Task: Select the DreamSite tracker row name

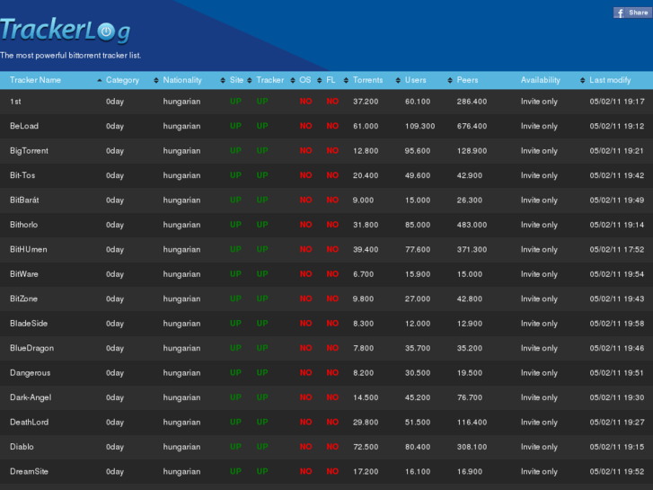Action: (x=29, y=471)
